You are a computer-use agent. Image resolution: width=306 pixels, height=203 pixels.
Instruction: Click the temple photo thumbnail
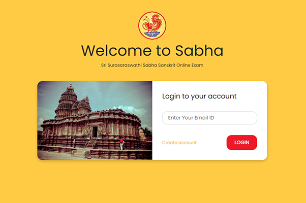(x=95, y=120)
